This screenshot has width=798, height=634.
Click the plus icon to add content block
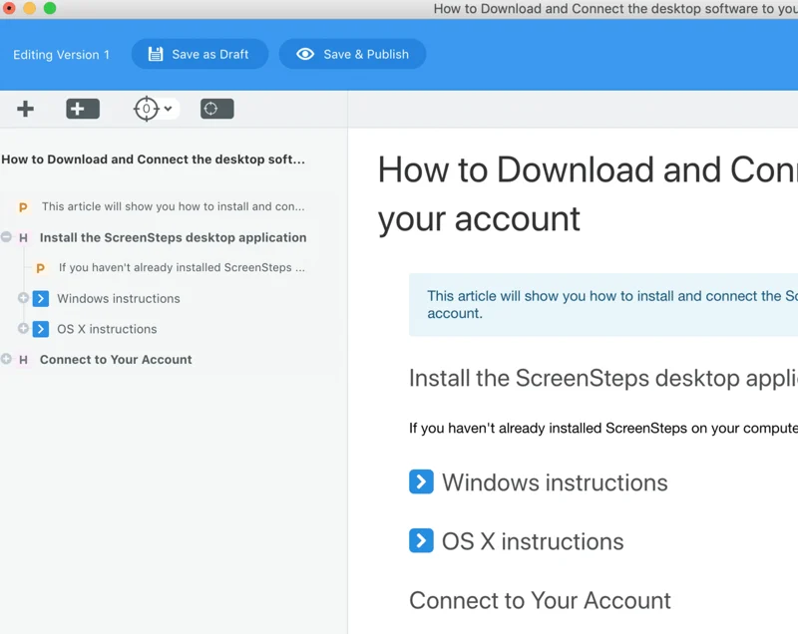[x=25, y=109]
